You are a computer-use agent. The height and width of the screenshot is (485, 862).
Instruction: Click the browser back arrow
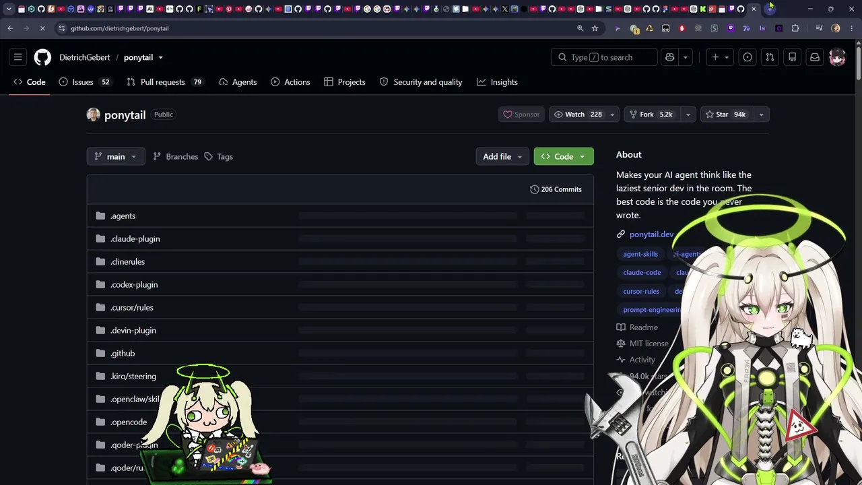[x=10, y=28]
